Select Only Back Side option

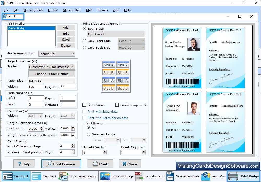(x=85, y=48)
